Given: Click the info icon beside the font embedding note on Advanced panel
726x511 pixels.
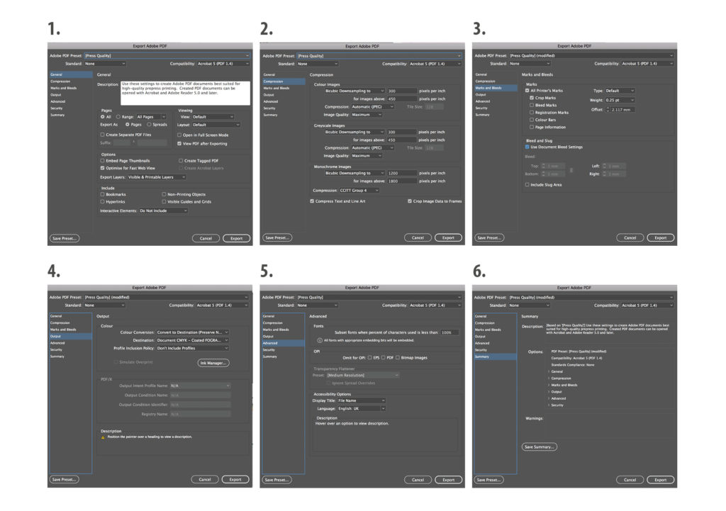Looking at the screenshot, I should pos(320,340).
